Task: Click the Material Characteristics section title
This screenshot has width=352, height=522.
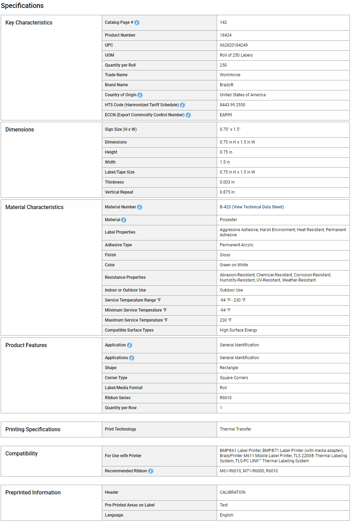Action: 34,207
